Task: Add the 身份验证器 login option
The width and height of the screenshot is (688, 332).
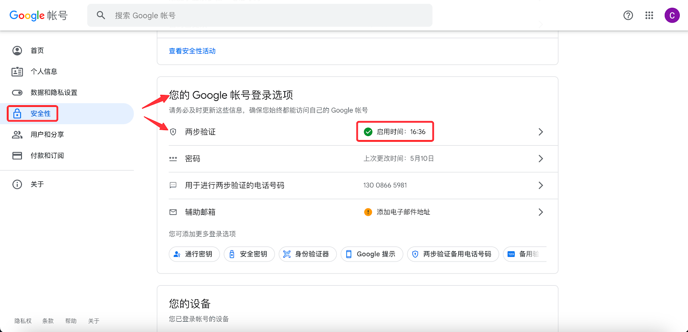Action: pos(308,254)
